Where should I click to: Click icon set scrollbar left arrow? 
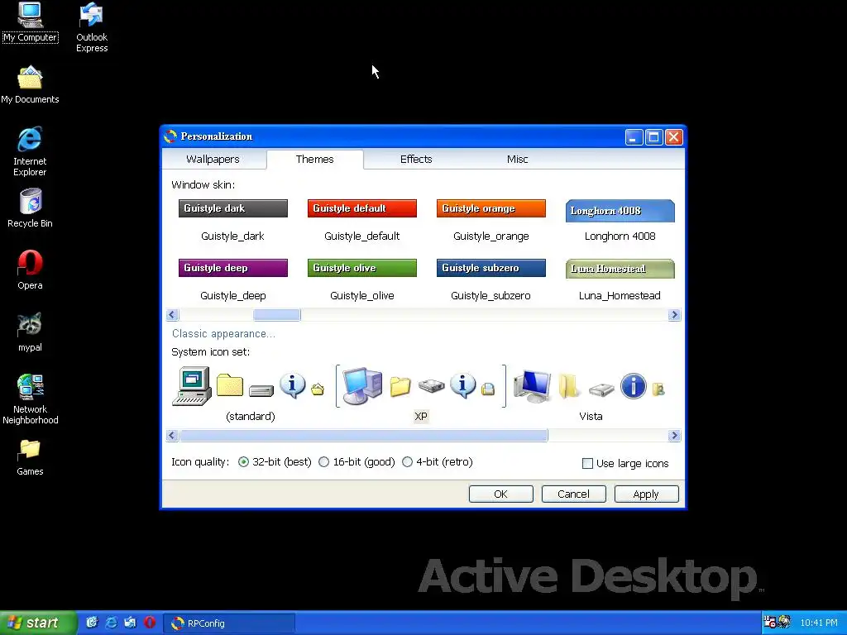172,435
